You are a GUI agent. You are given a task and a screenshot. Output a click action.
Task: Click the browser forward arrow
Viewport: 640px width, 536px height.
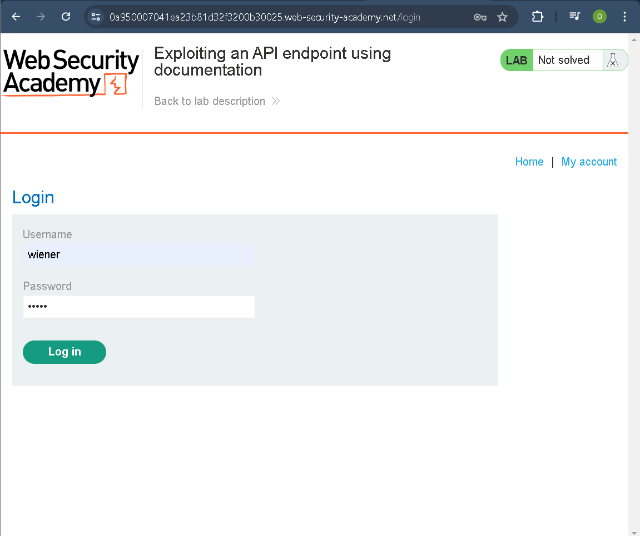[41, 17]
